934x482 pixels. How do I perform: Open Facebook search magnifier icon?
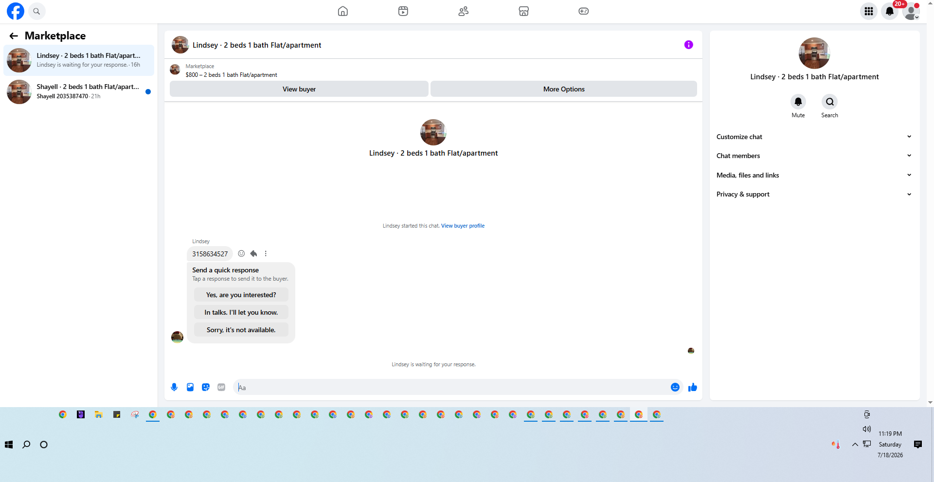point(36,11)
